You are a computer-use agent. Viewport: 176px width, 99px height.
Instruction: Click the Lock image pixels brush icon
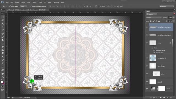click(153, 21)
